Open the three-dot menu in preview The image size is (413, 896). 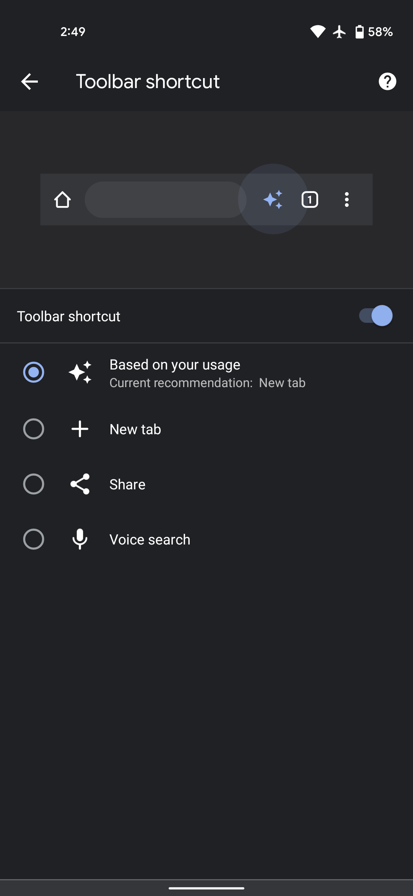click(347, 199)
